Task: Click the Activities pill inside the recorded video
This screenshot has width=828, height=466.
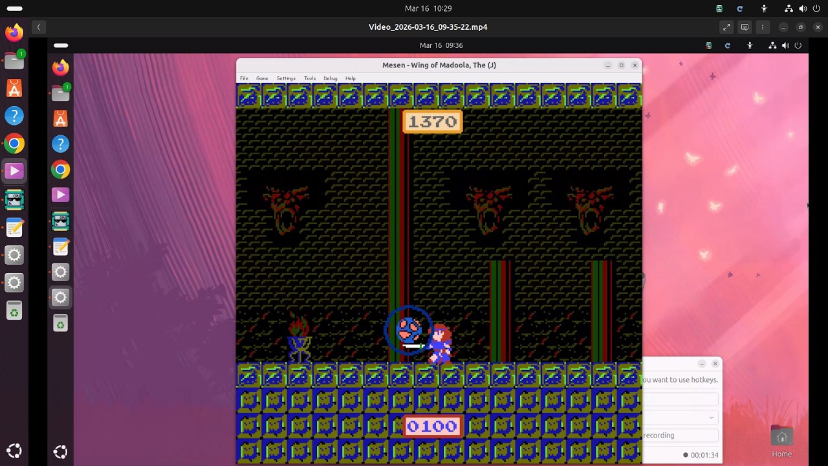Action: 61,45
